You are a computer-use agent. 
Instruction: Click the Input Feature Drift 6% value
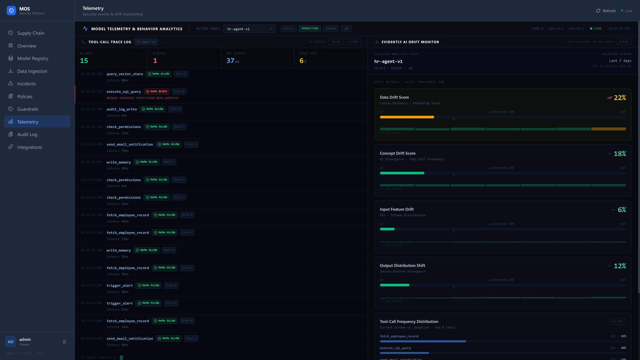(622, 210)
